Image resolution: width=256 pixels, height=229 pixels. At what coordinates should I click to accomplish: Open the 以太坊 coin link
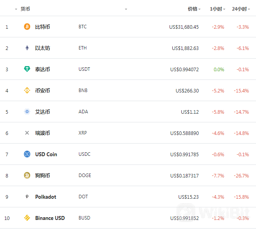pos(42,48)
